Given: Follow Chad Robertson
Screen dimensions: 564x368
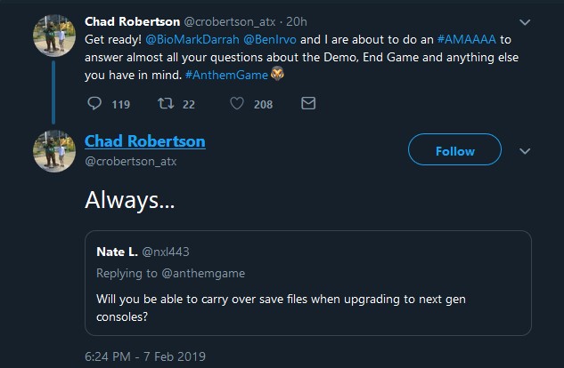Looking at the screenshot, I should click(454, 151).
